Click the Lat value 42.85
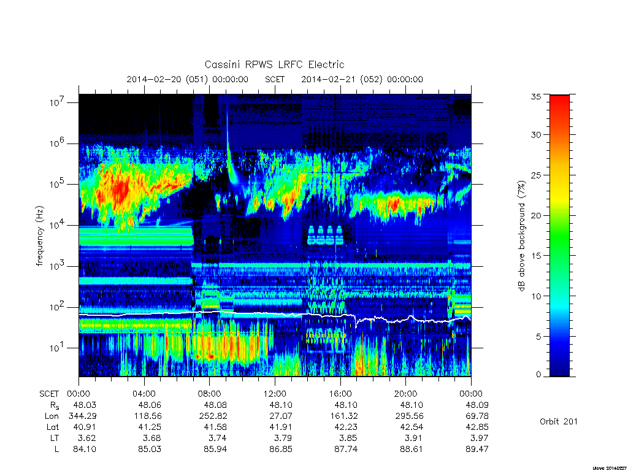The width and height of the screenshot is (628, 471). tap(477, 427)
